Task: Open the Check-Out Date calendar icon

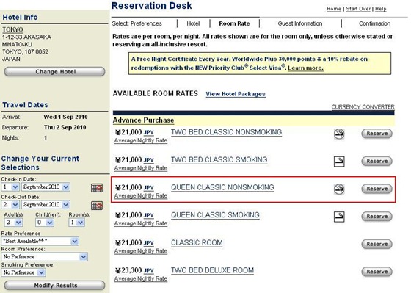Action: [x=97, y=206]
